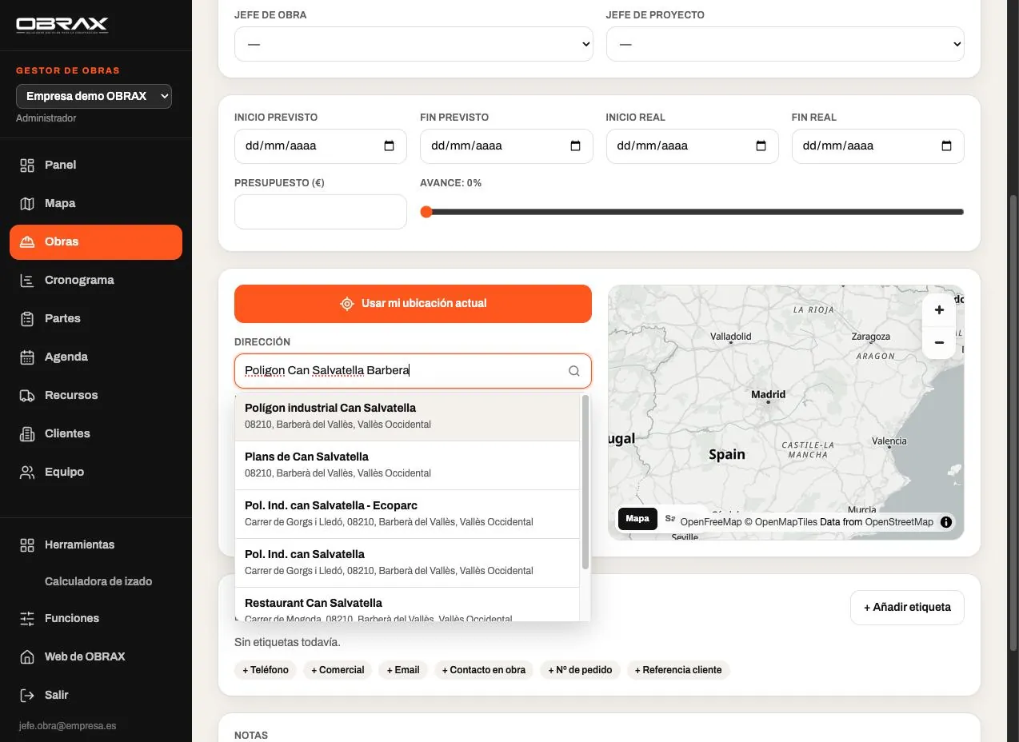Click the OBRAX logo

point(62,25)
